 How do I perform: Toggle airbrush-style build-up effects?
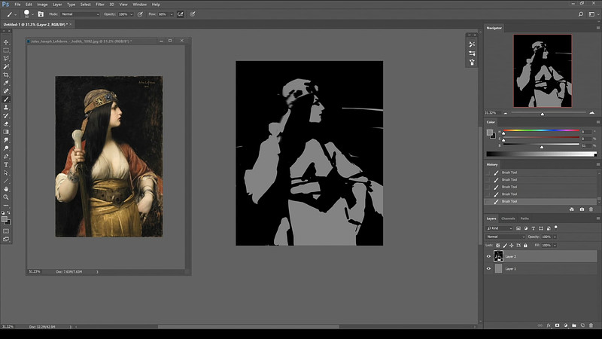(x=180, y=14)
